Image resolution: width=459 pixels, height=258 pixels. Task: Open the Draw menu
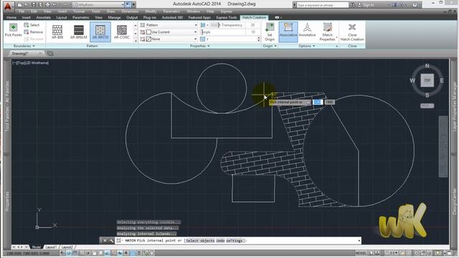(x=110, y=11)
